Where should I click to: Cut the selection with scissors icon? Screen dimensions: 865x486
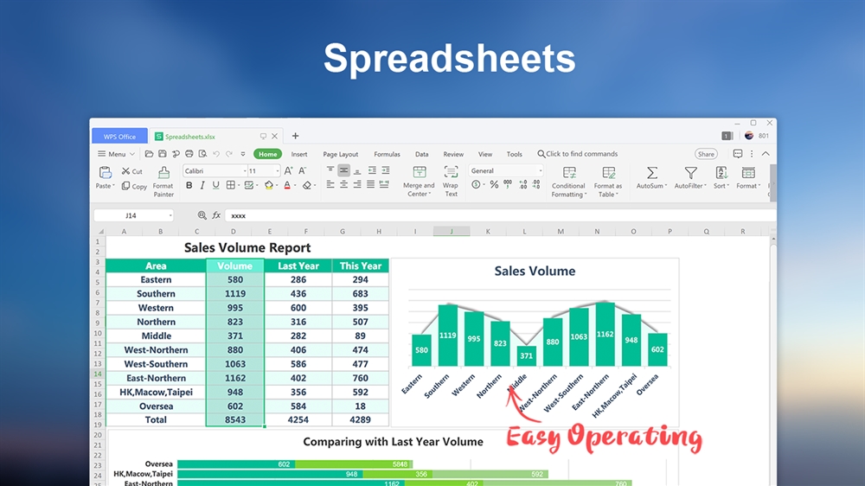pos(131,171)
